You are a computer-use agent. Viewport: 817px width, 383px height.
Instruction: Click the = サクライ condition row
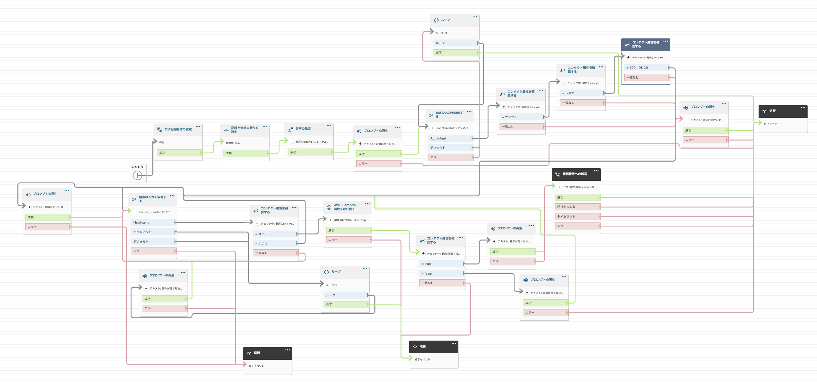point(522,117)
